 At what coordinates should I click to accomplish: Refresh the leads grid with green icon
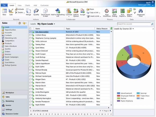coord(111,28)
